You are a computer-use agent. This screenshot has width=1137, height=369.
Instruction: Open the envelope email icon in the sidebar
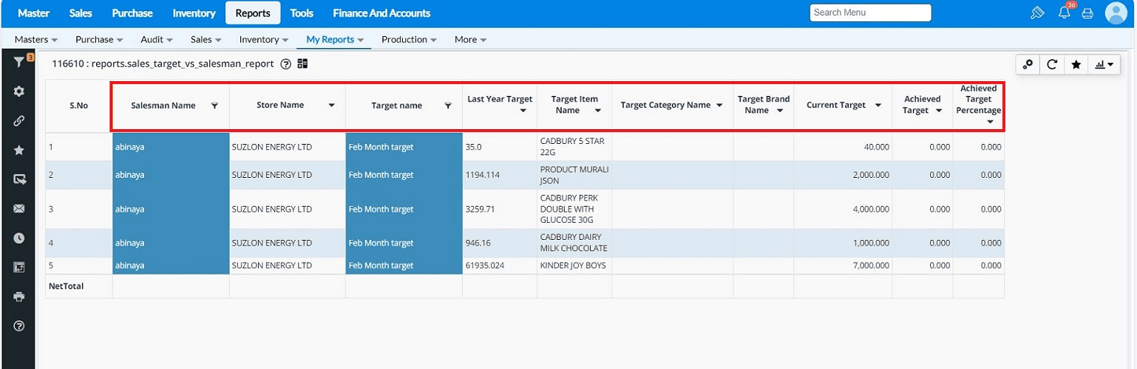click(x=19, y=209)
